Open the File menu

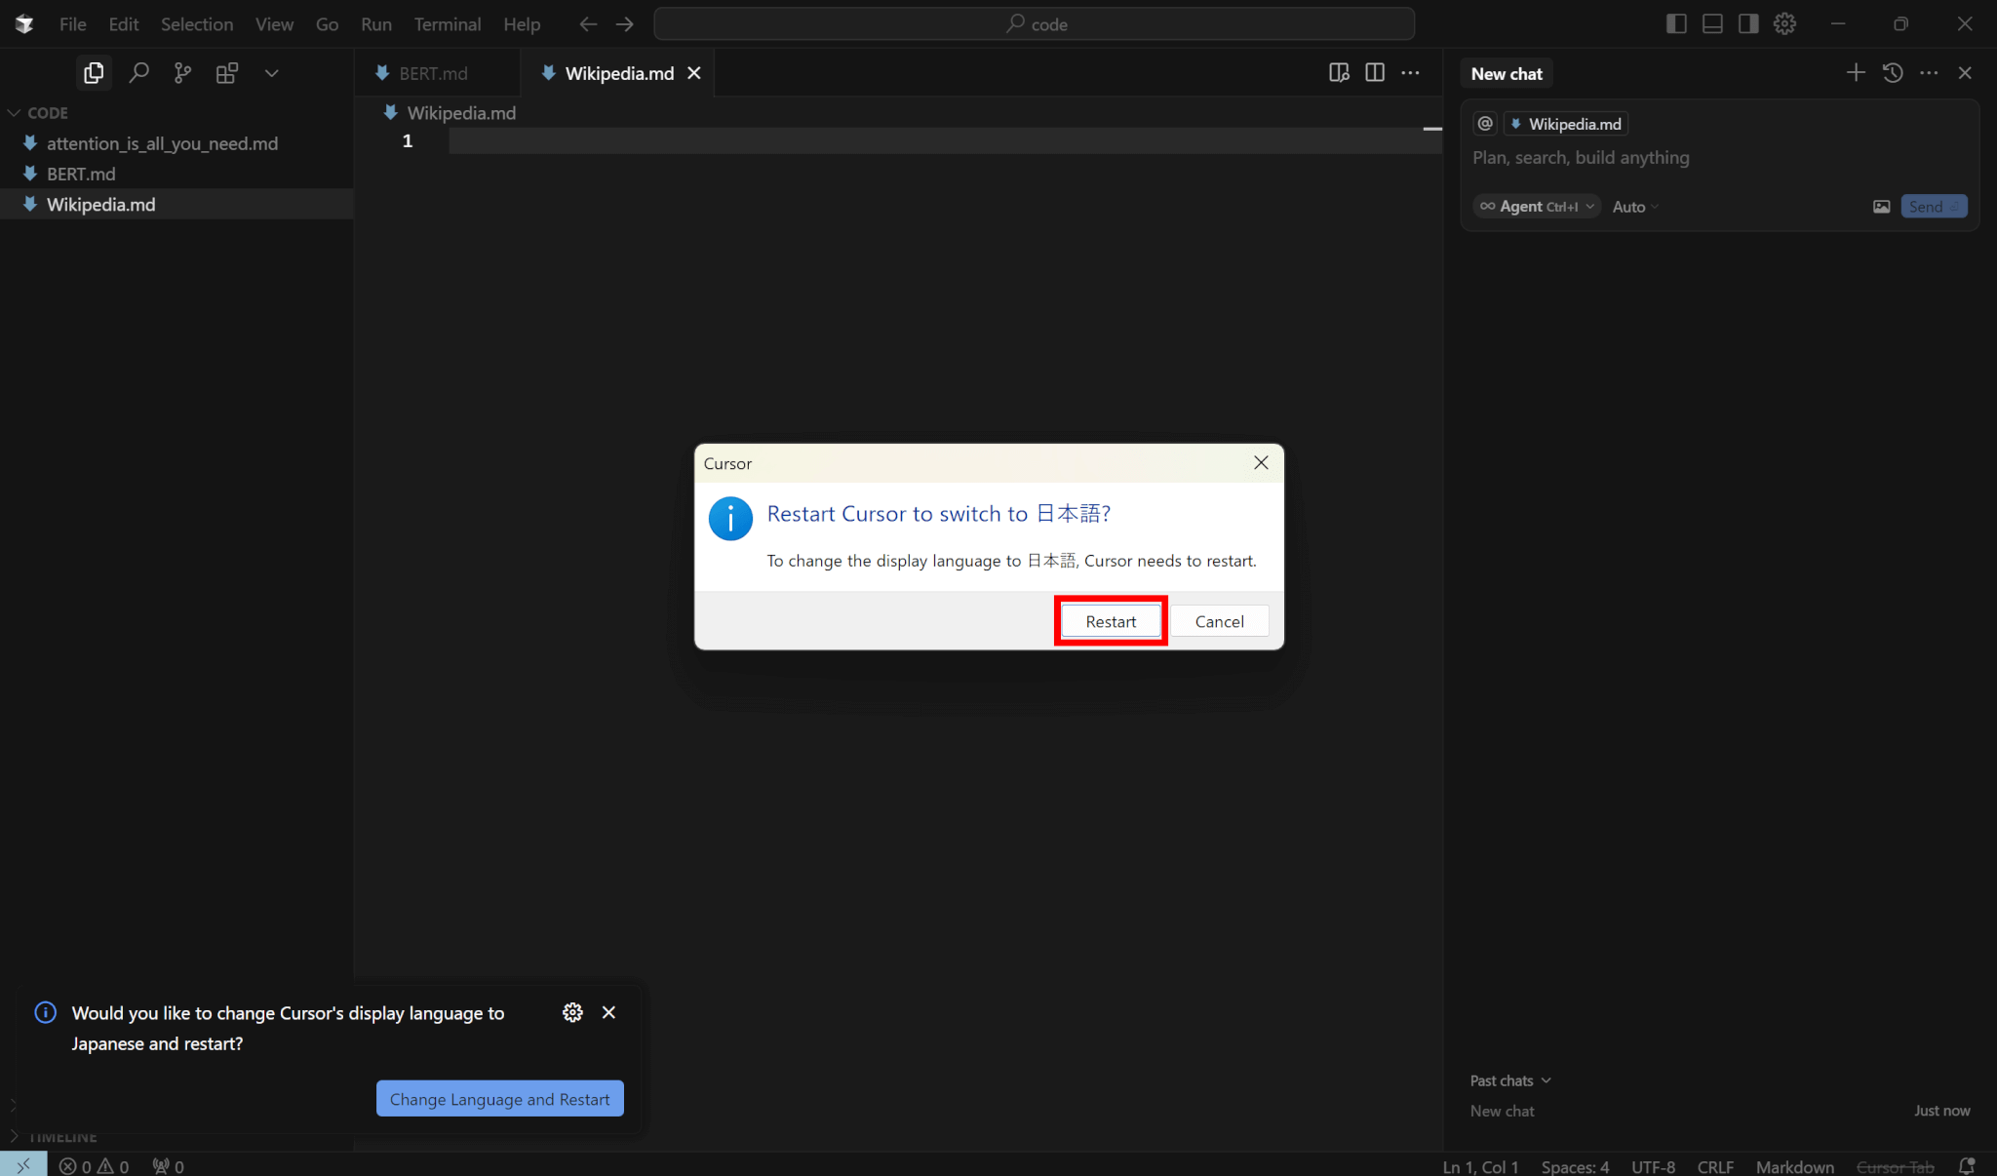coord(73,24)
